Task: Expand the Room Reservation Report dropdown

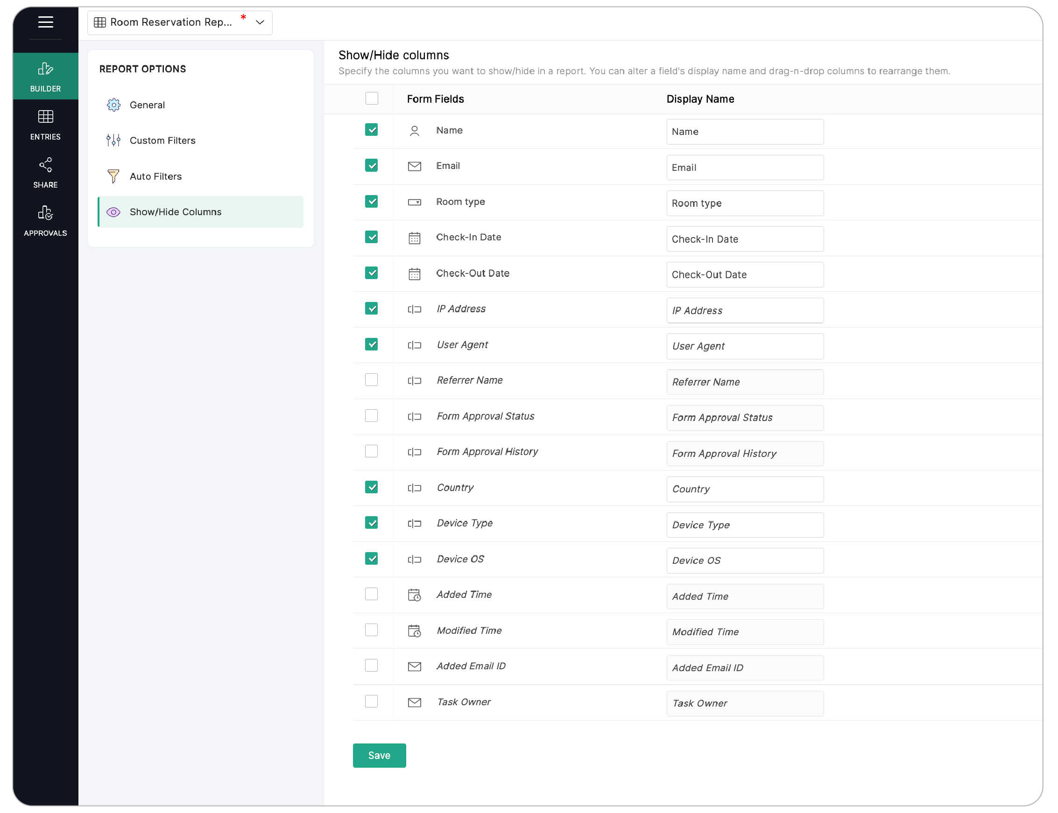Action: click(x=180, y=23)
